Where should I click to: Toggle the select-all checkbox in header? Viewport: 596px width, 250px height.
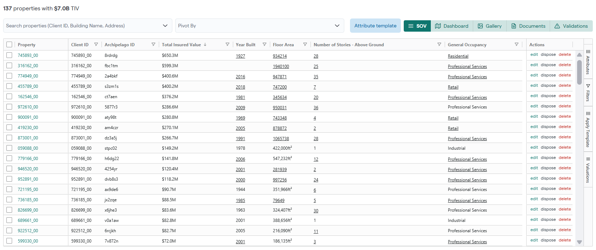coord(9,44)
